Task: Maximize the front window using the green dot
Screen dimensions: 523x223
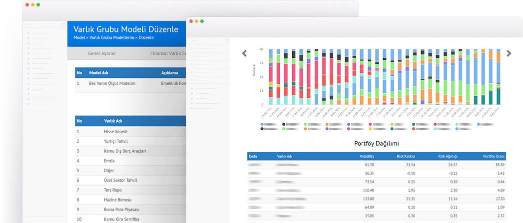Action: tap(202, 21)
